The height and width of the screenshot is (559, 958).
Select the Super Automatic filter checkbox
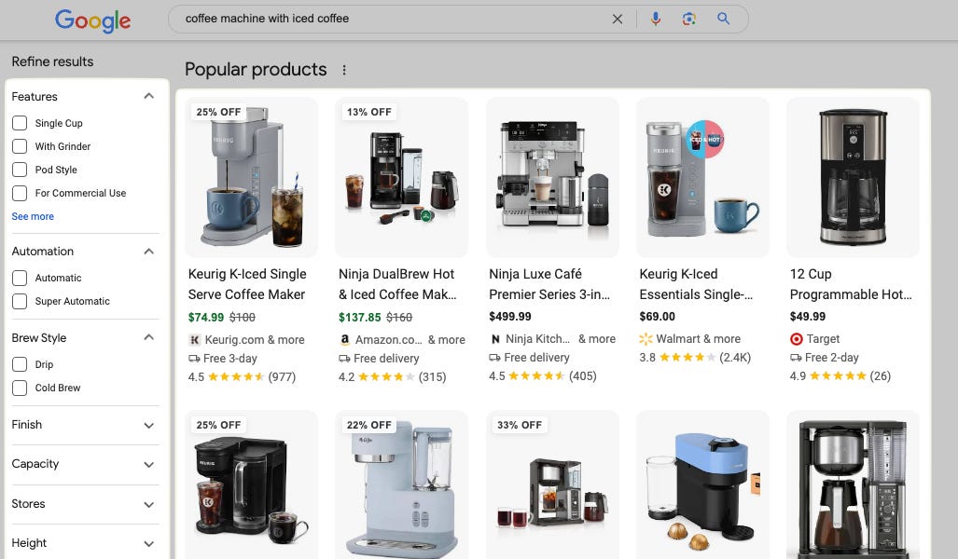pos(20,301)
